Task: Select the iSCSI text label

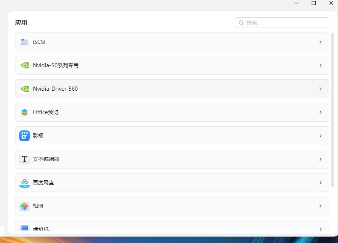Action: click(39, 42)
